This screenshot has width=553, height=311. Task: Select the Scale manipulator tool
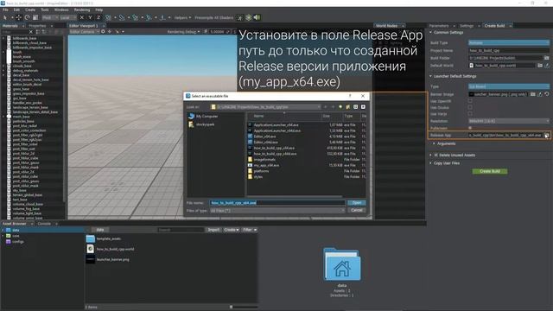35,17
